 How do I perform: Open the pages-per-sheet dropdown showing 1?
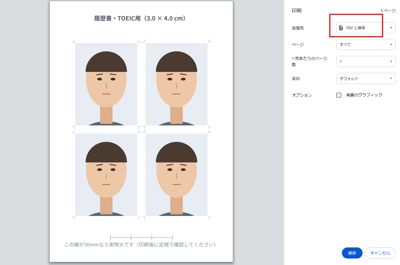(366, 61)
